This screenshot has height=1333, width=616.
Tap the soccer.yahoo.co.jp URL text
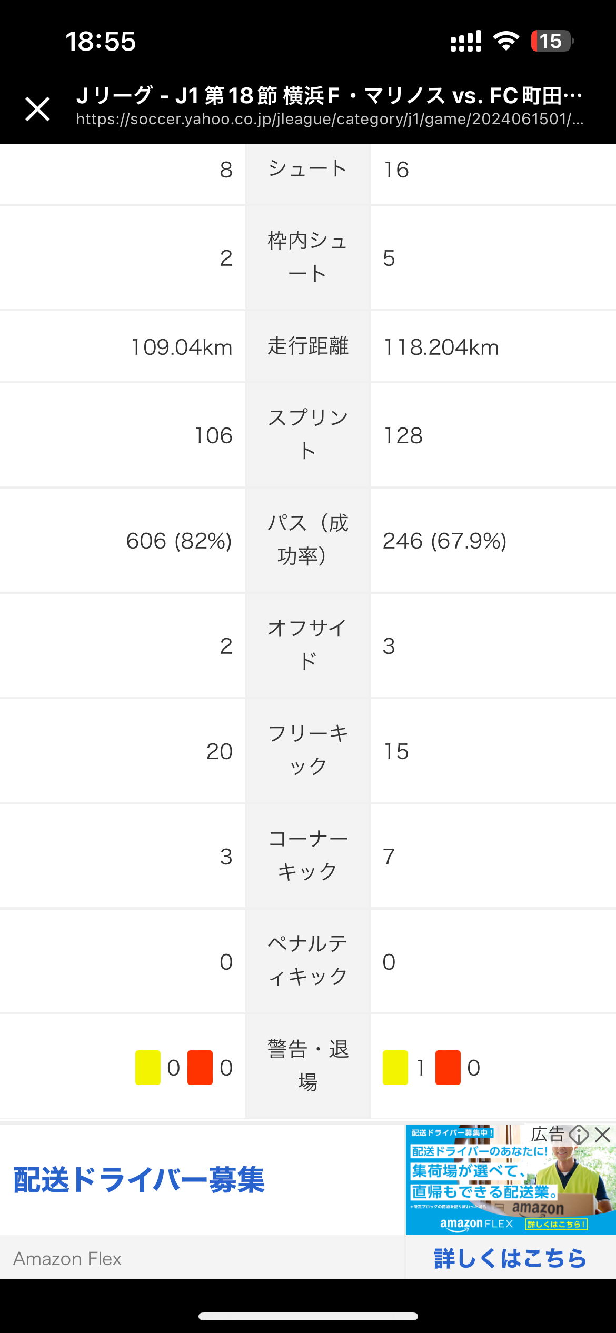(x=330, y=120)
